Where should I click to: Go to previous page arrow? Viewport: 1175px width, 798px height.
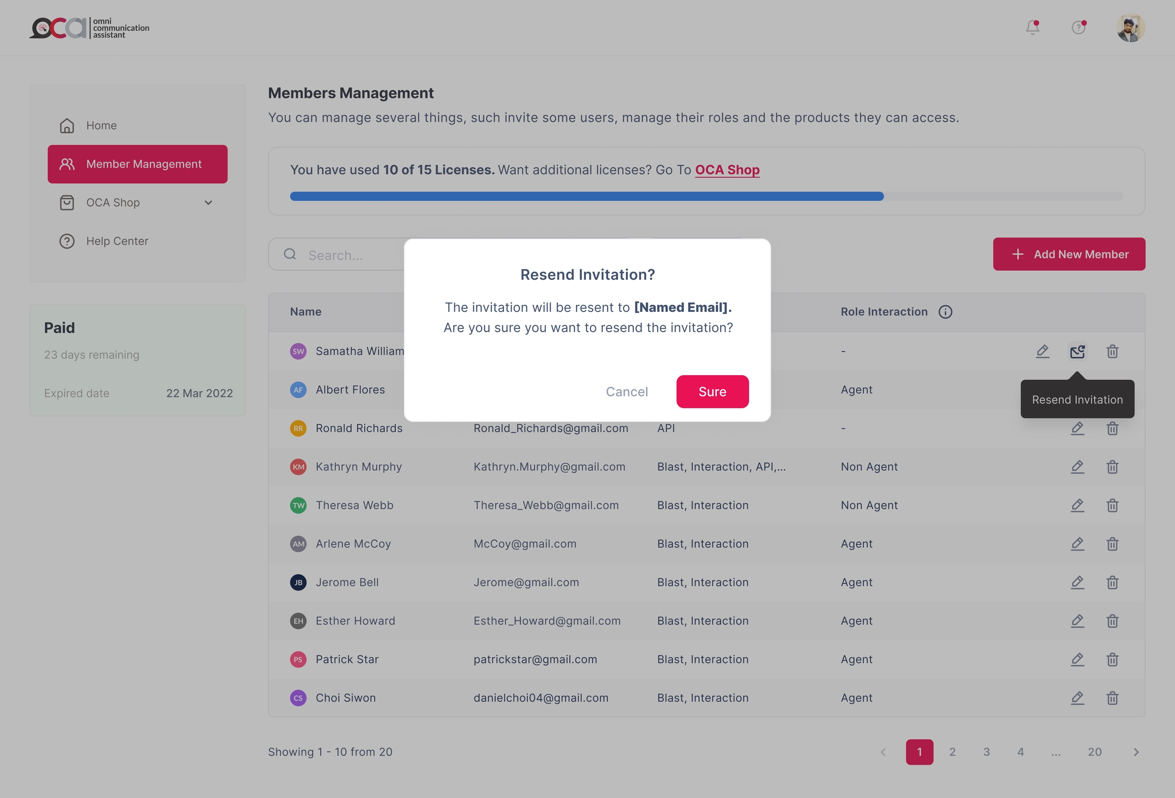click(x=883, y=752)
